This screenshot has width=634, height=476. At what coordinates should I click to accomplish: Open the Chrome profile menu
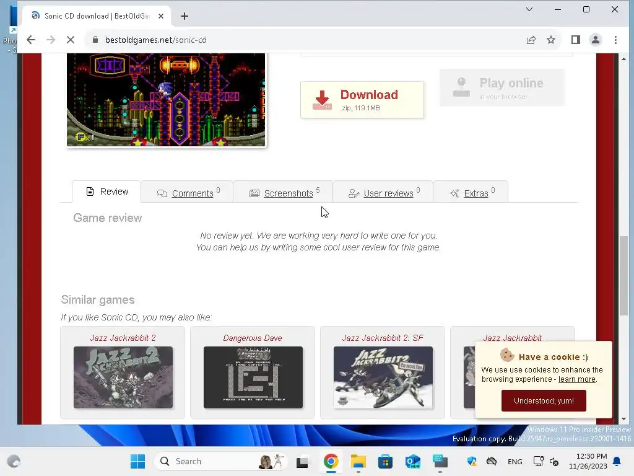pos(595,40)
